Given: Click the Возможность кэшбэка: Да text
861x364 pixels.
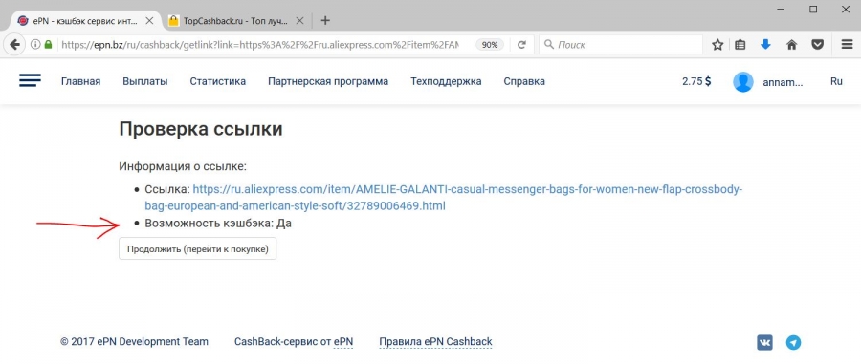Looking at the screenshot, I should click(x=218, y=224).
